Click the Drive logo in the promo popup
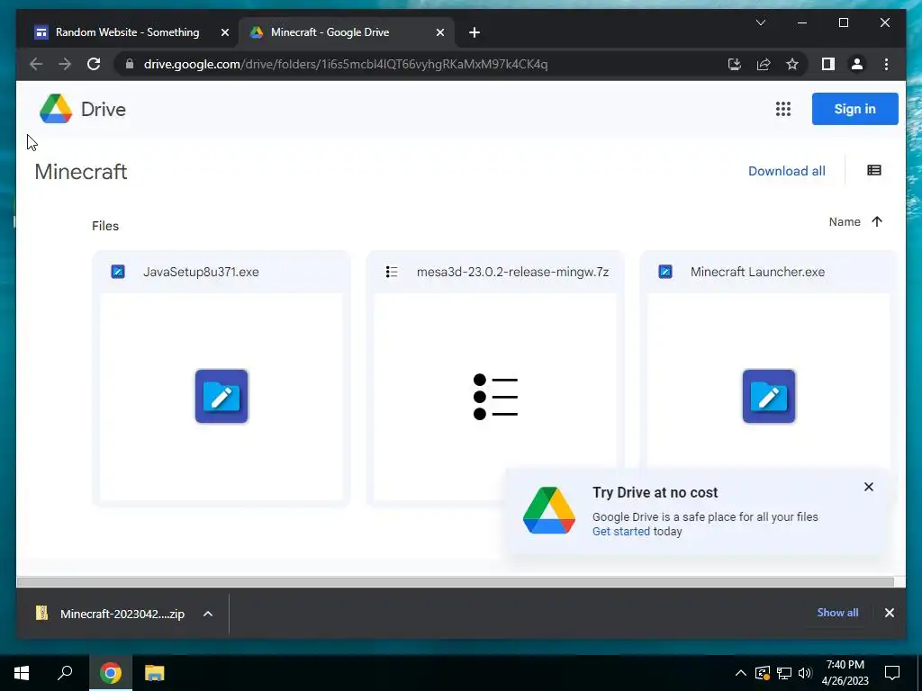Viewport: 922px width, 691px height. coord(548,510)
